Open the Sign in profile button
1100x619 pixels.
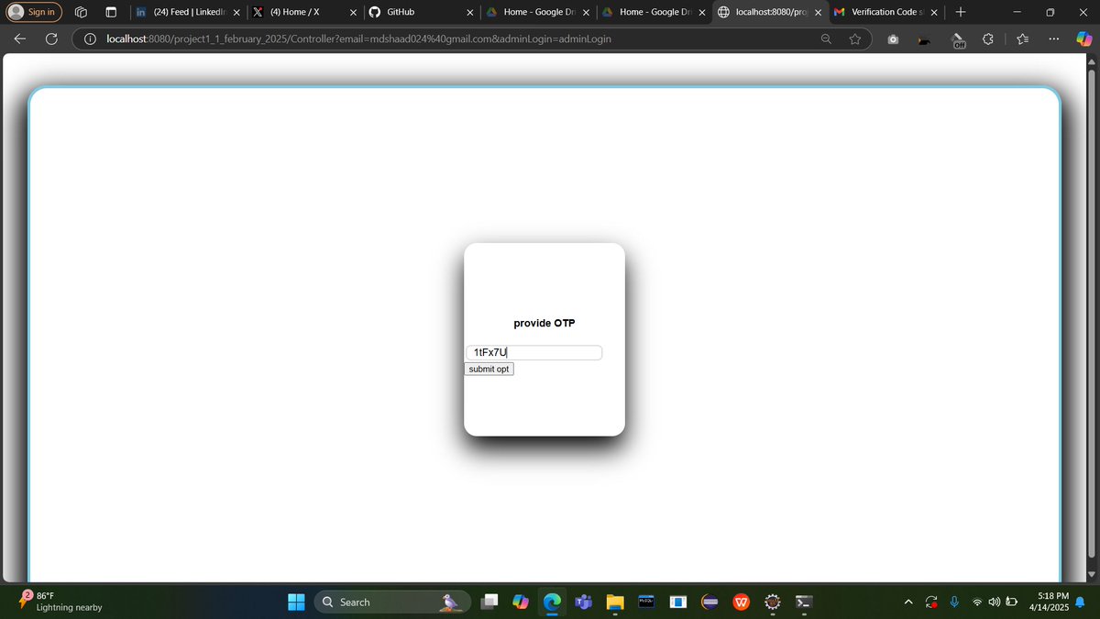click(33, 12)
